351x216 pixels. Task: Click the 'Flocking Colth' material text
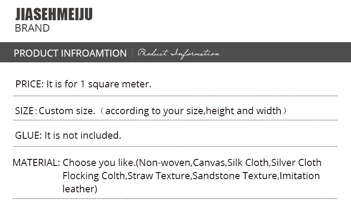(93, 176)
